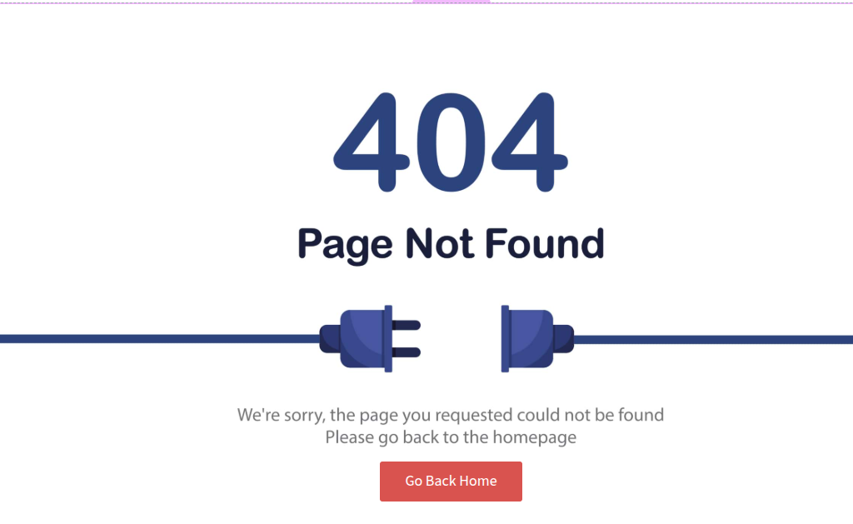853x524 pixels.
Task: Click the last digit 4 of 404
Action: pyautogui.click(x=530, y=142)
